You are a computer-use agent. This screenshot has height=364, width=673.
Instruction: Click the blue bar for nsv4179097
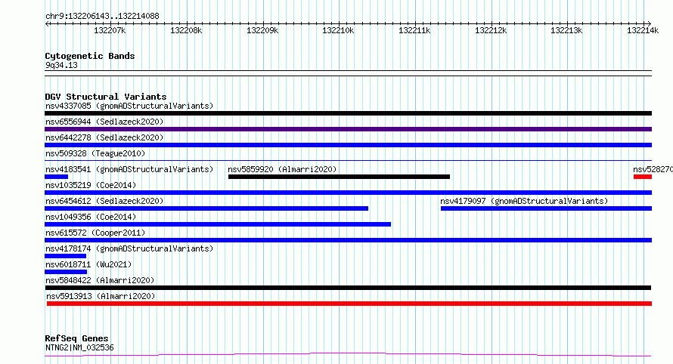tap(547, 208)
